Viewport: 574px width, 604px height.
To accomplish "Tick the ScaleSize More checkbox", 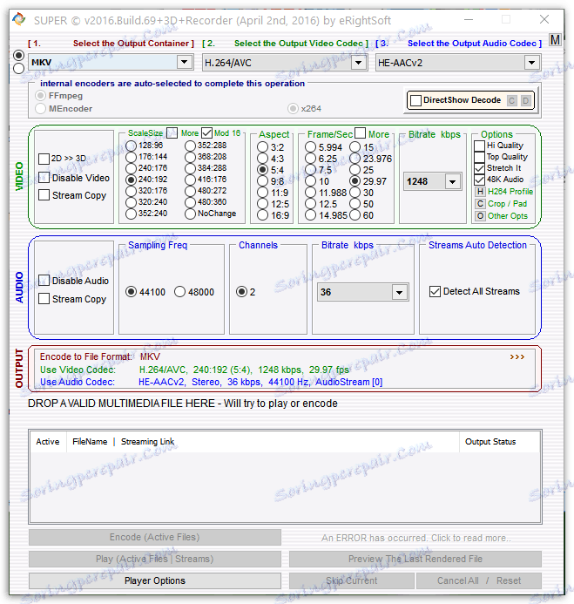I will (172, 132).
